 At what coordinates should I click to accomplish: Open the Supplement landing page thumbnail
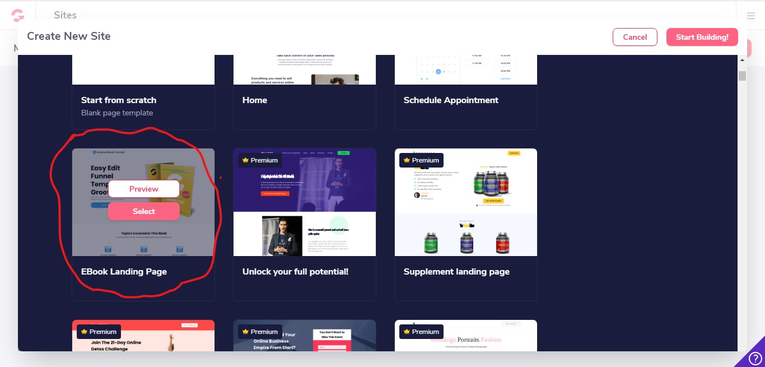(466, 202)
